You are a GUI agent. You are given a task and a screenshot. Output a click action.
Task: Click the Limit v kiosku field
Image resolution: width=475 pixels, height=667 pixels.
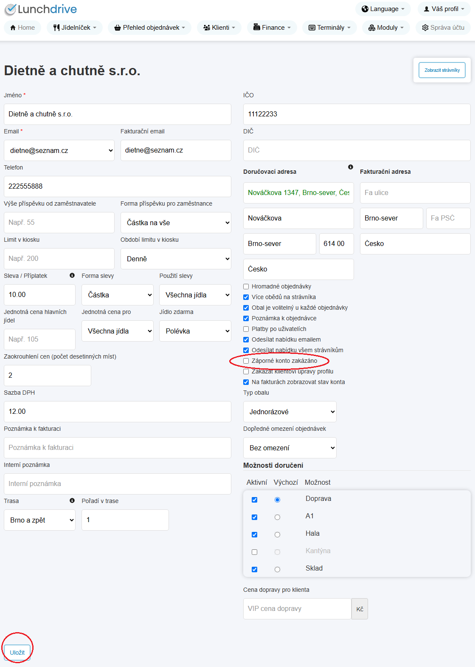coord(59,259)
